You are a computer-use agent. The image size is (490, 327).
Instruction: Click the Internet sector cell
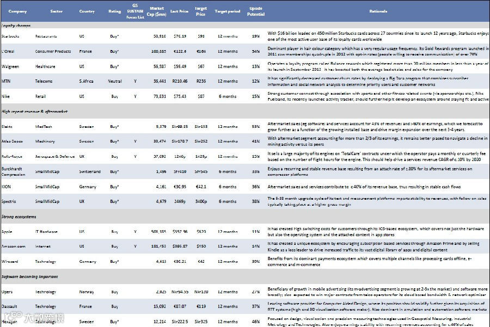(x=42, y=246)
